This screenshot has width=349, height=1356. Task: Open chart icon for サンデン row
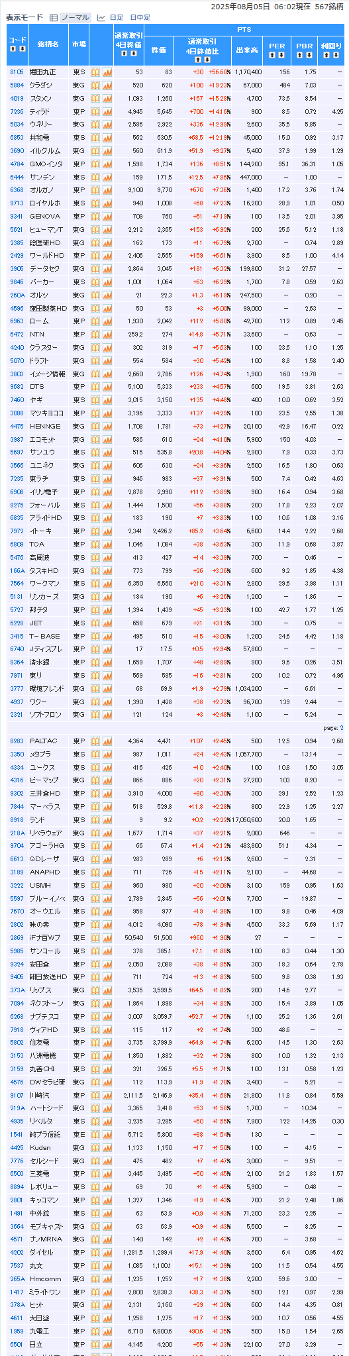click(x=107, y=178)
